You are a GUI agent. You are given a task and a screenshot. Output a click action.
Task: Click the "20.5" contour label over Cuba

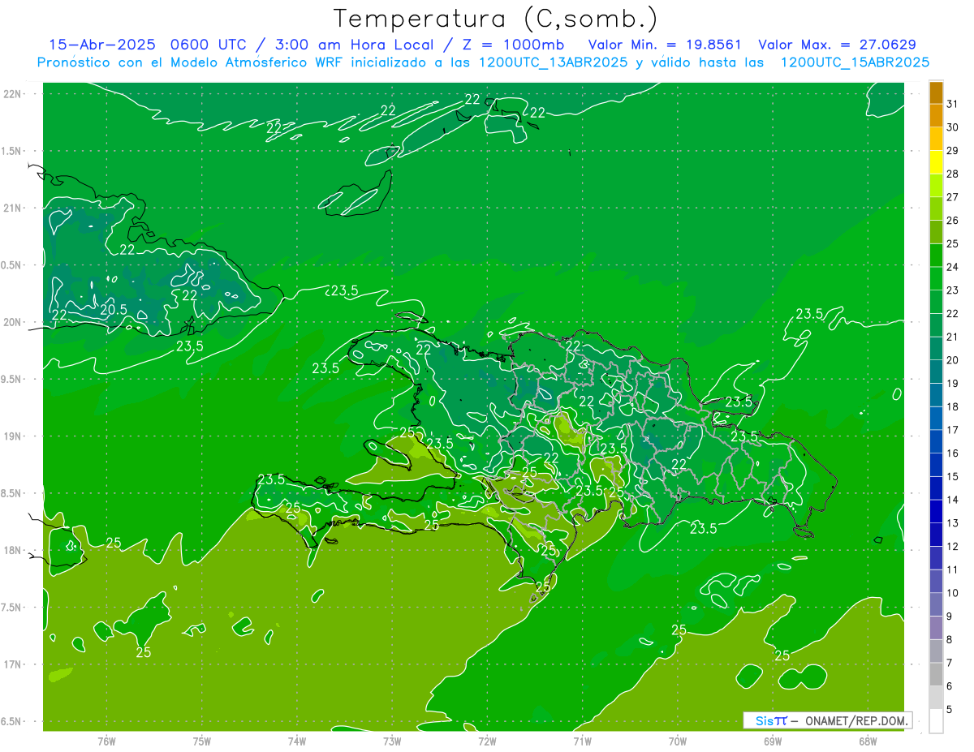click(114, 310)
